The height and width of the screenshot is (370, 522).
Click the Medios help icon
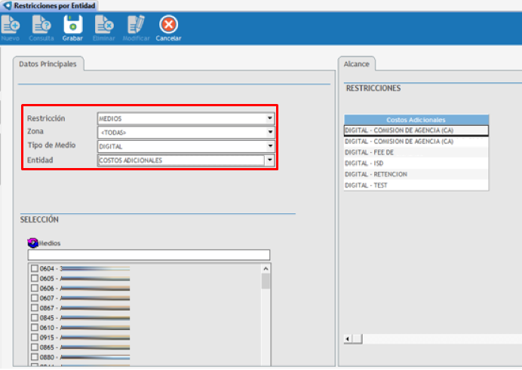[32, 243]
